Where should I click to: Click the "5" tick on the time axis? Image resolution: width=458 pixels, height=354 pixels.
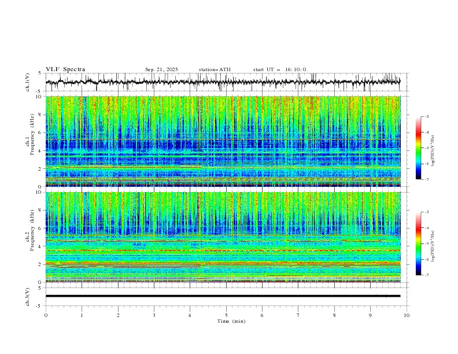click(226, 315)
